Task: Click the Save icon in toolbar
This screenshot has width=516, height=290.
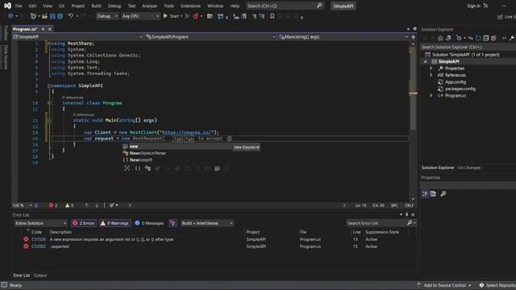Action: click(52, 16)
